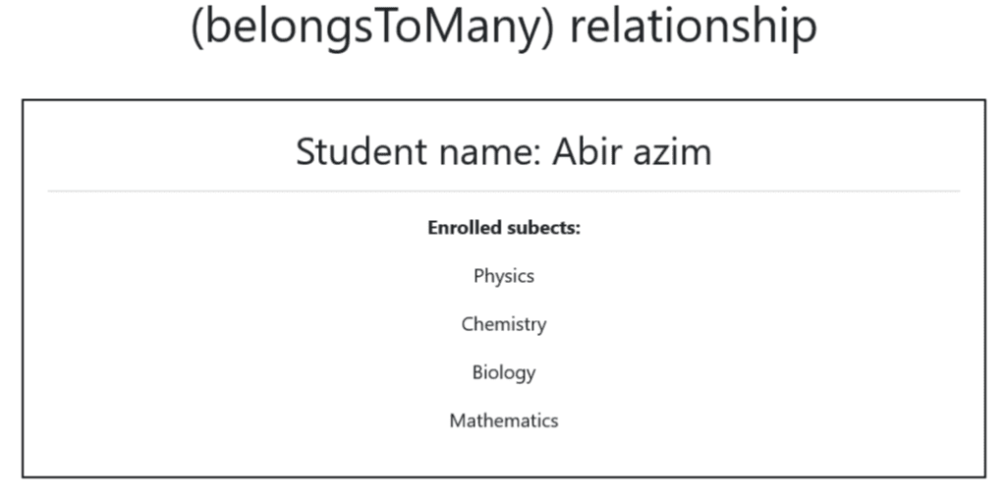Click the letter "P" starting Physics
Screen dimensions: 1006x500
(478, 276)
